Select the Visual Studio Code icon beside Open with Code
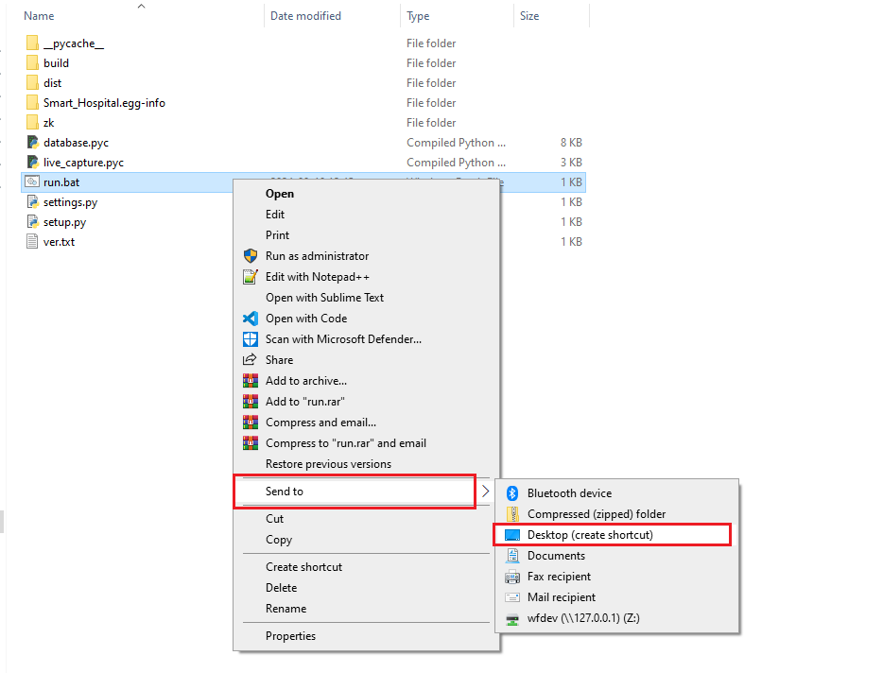 [250, 319]
